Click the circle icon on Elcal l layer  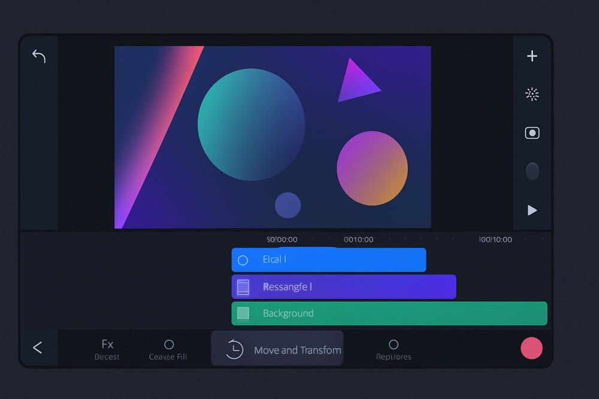(243, 260)
